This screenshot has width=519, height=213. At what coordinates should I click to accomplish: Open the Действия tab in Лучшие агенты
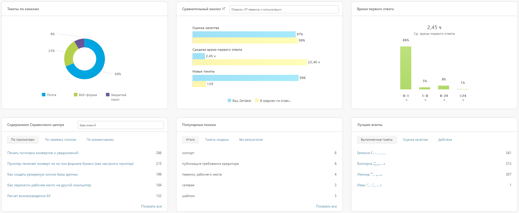(x=445, y=140)
